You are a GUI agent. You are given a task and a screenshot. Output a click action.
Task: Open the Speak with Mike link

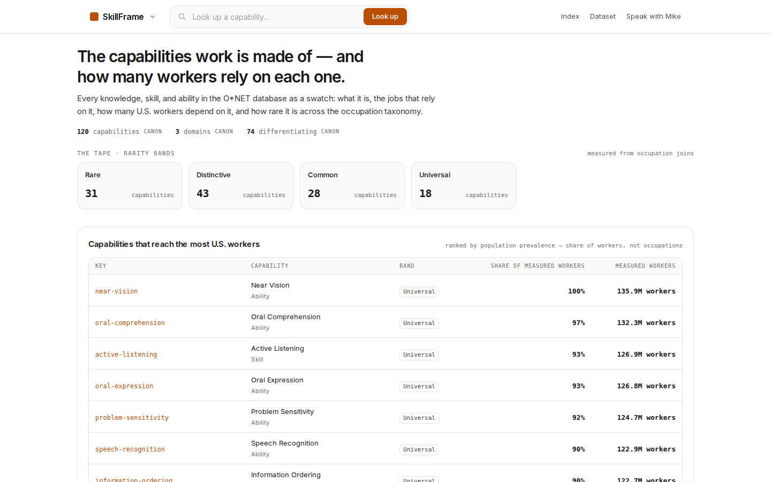click(x=654, y=17)
